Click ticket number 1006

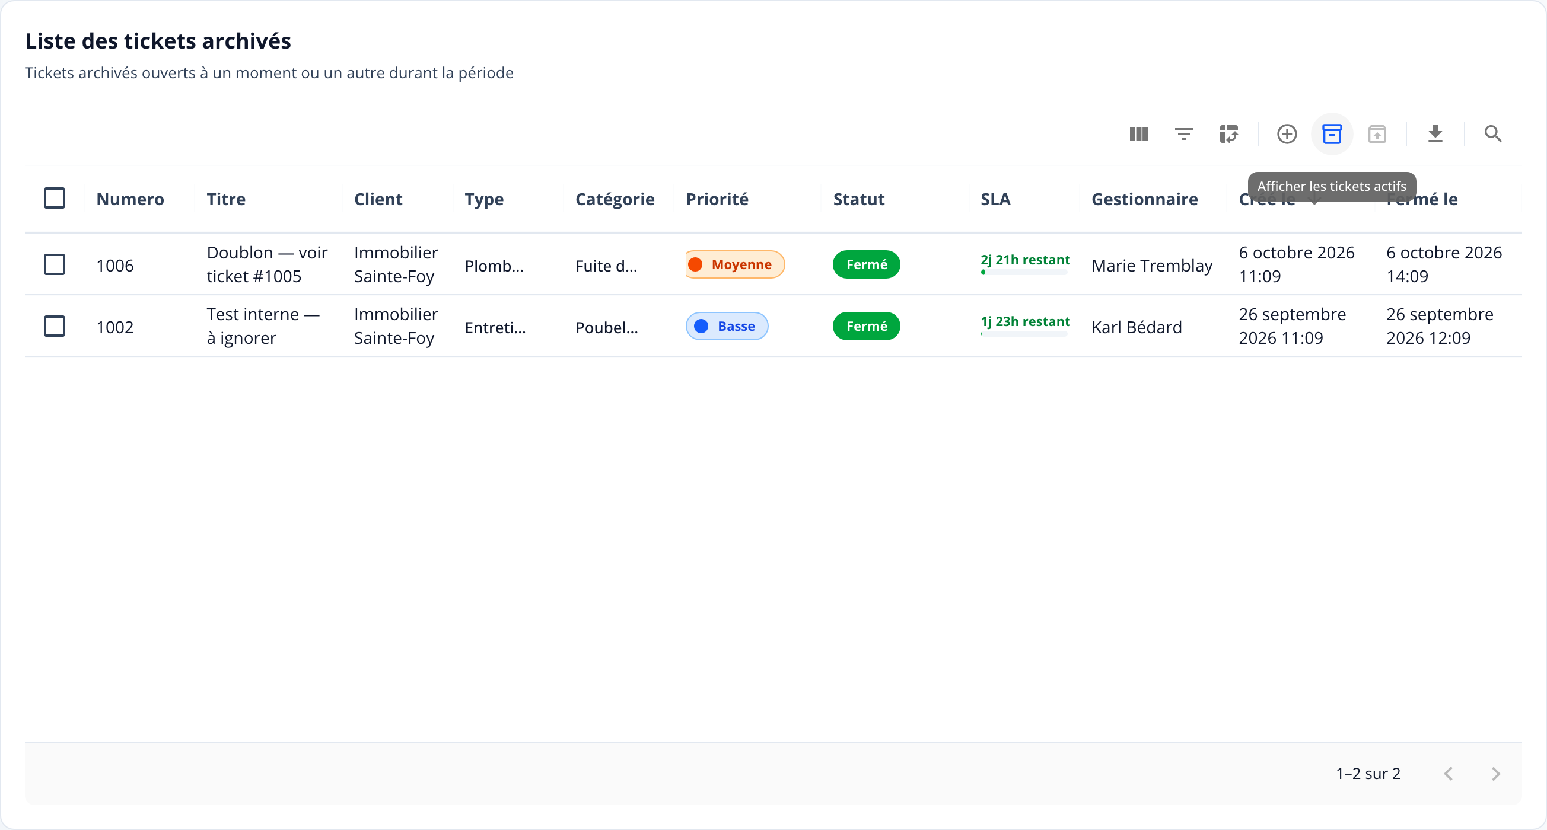114,266
